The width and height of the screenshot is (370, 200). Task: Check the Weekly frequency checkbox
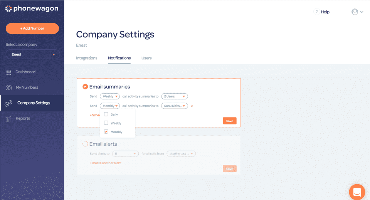106,123
